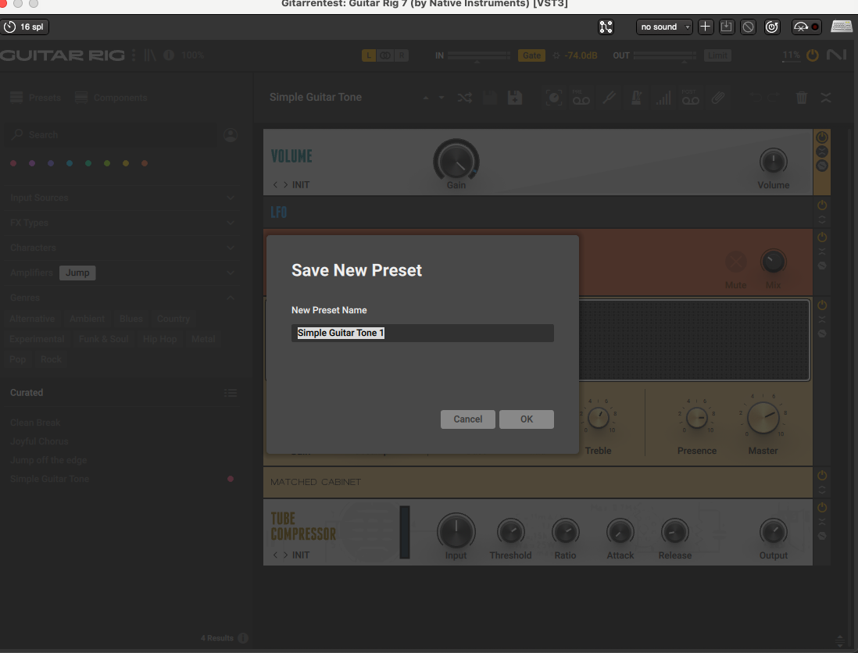Screen dimensions: 858x653
Task: Click the trash icon to clear rack
Action: click(x=801, y=98)
